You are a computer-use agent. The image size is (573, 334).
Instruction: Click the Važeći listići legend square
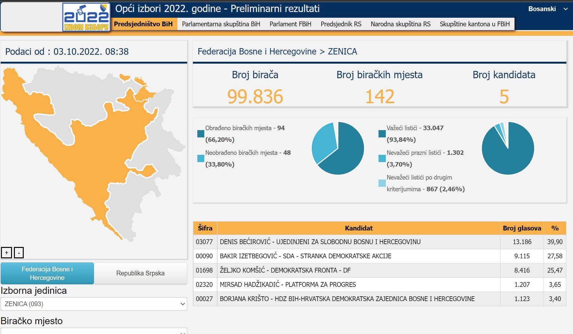(382, 134)
